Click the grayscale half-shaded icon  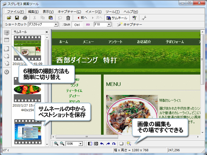click(90, 143)
